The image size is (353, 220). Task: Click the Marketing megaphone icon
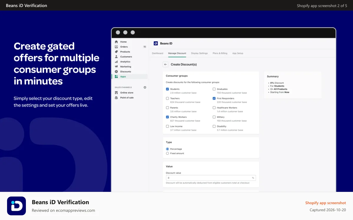(x=116, y=67)
